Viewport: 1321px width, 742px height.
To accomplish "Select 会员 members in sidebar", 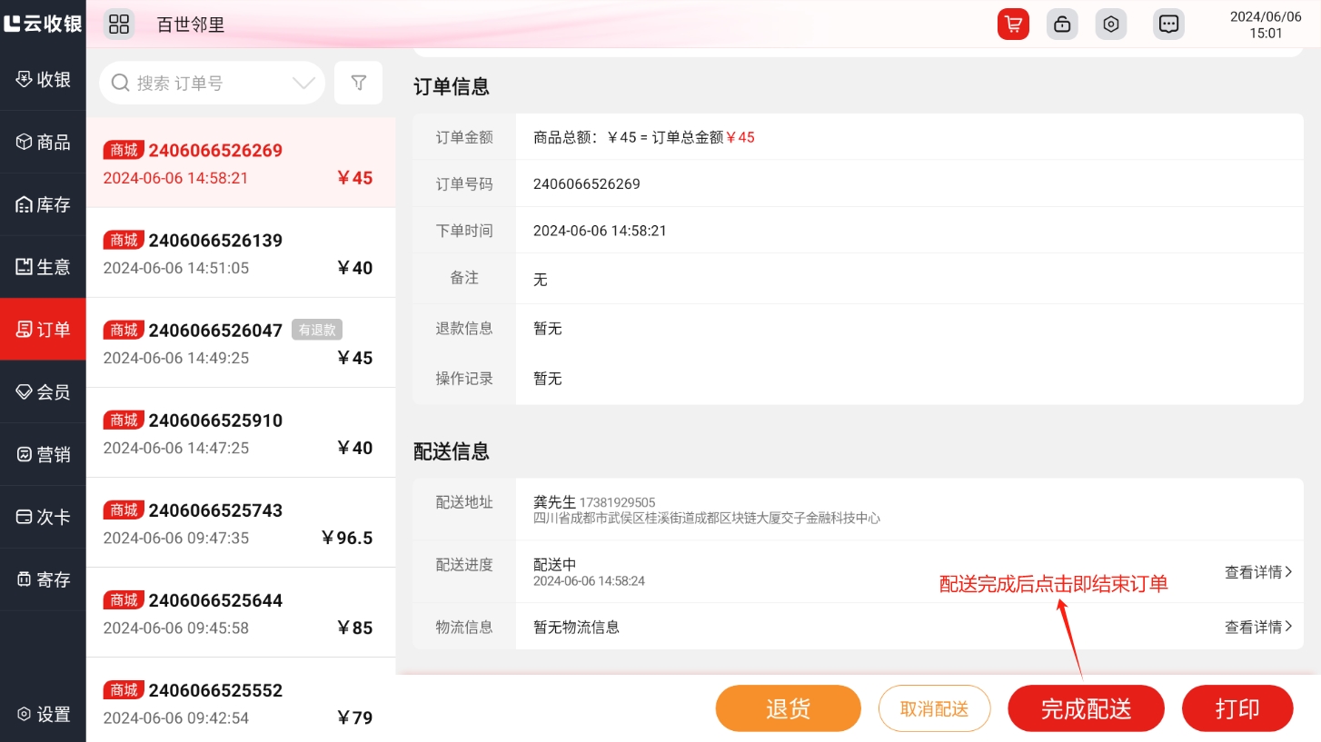I will [43, 391].
